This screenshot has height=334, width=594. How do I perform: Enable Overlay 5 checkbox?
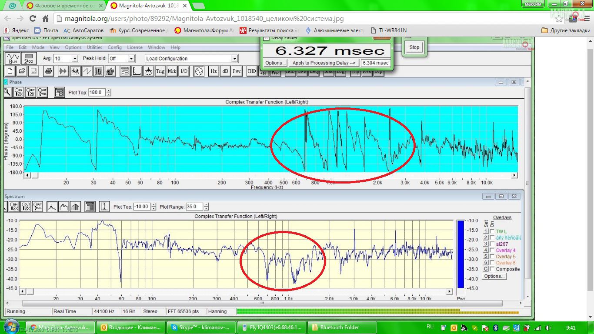(492, 257)
